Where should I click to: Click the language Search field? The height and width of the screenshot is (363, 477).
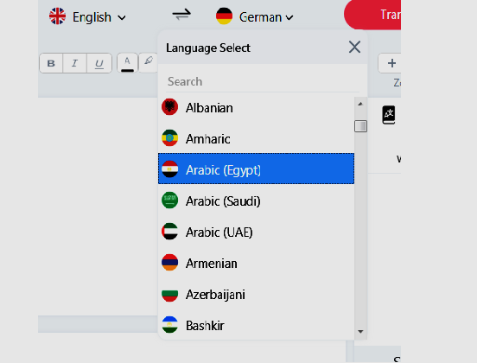[263, 81]
